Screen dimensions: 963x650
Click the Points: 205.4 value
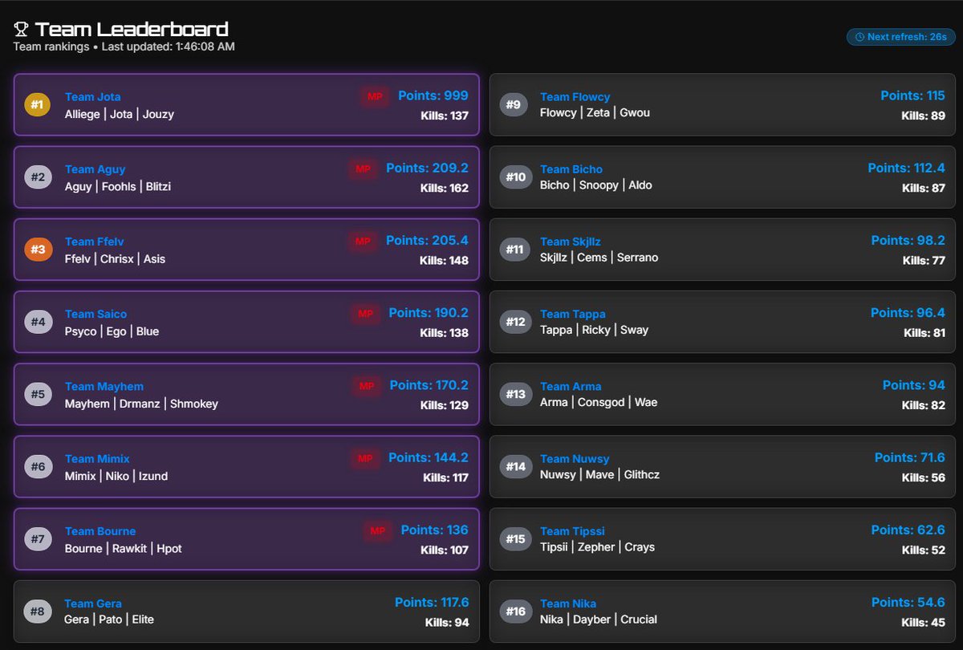pyautogui.click(x=427, y=240)
